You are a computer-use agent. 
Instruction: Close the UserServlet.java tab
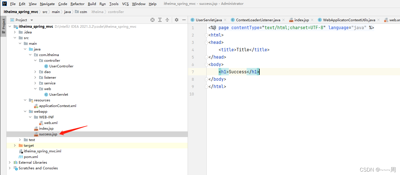click(x=225, y=20)
